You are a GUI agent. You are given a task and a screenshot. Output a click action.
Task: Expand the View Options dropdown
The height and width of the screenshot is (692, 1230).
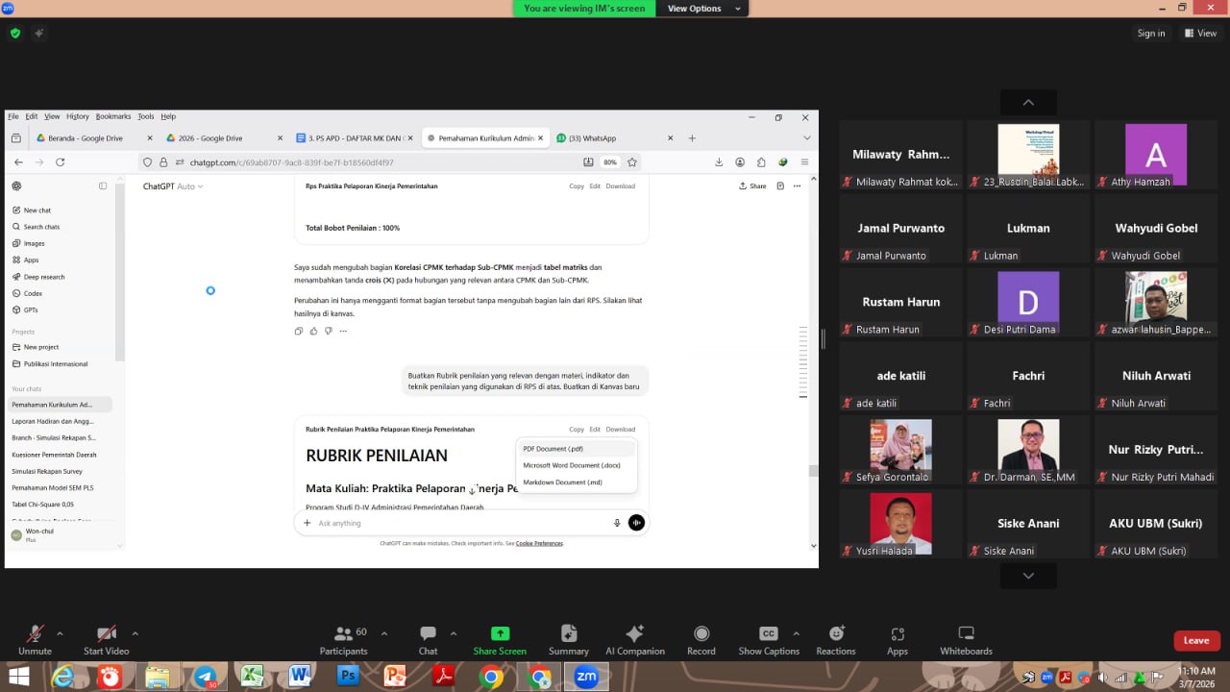[x=703, y=9]
